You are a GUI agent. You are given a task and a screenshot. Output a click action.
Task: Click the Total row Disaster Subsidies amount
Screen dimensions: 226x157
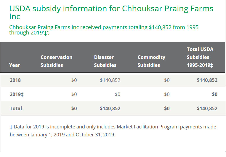(x=110, y=108)
